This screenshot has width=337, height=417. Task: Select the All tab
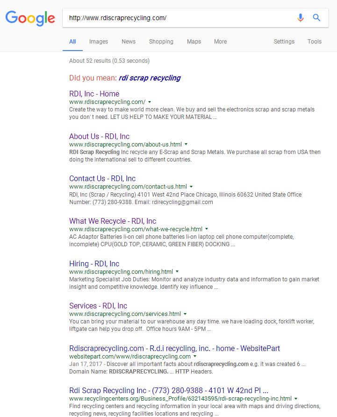(72, 42)
